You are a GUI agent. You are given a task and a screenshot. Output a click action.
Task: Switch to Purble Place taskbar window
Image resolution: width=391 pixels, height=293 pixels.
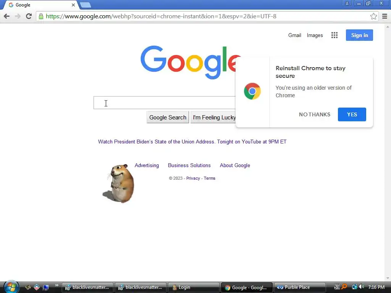coord(300,287)
